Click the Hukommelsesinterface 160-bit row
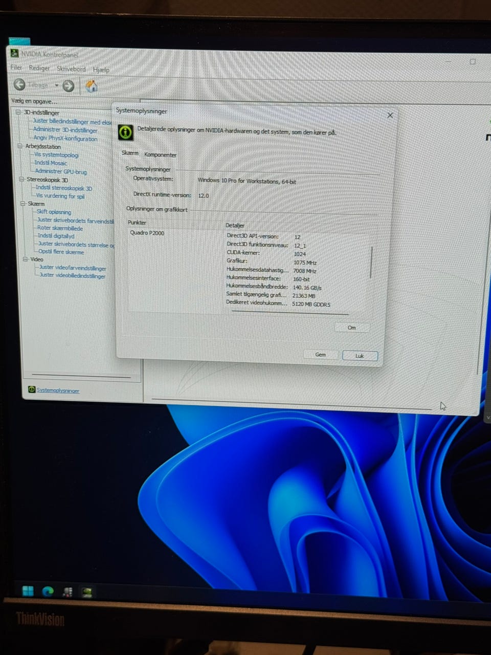 point(268,279)
